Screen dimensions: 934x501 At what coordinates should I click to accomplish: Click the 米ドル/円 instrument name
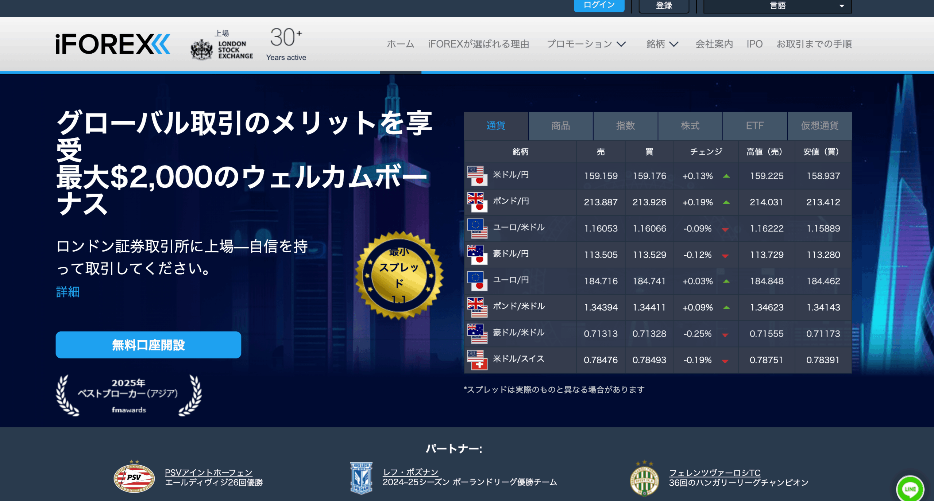click(x=511, y=175)
